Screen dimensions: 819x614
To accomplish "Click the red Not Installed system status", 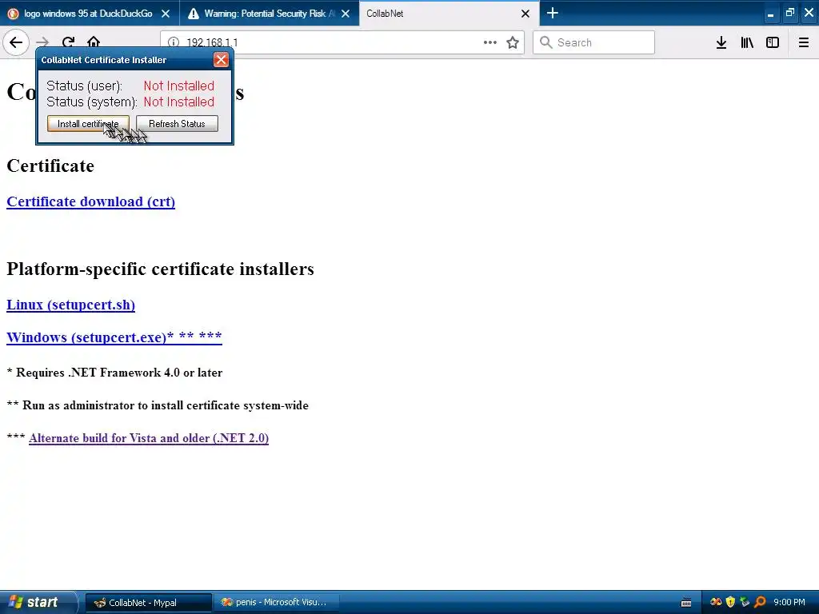I will 178,102.
